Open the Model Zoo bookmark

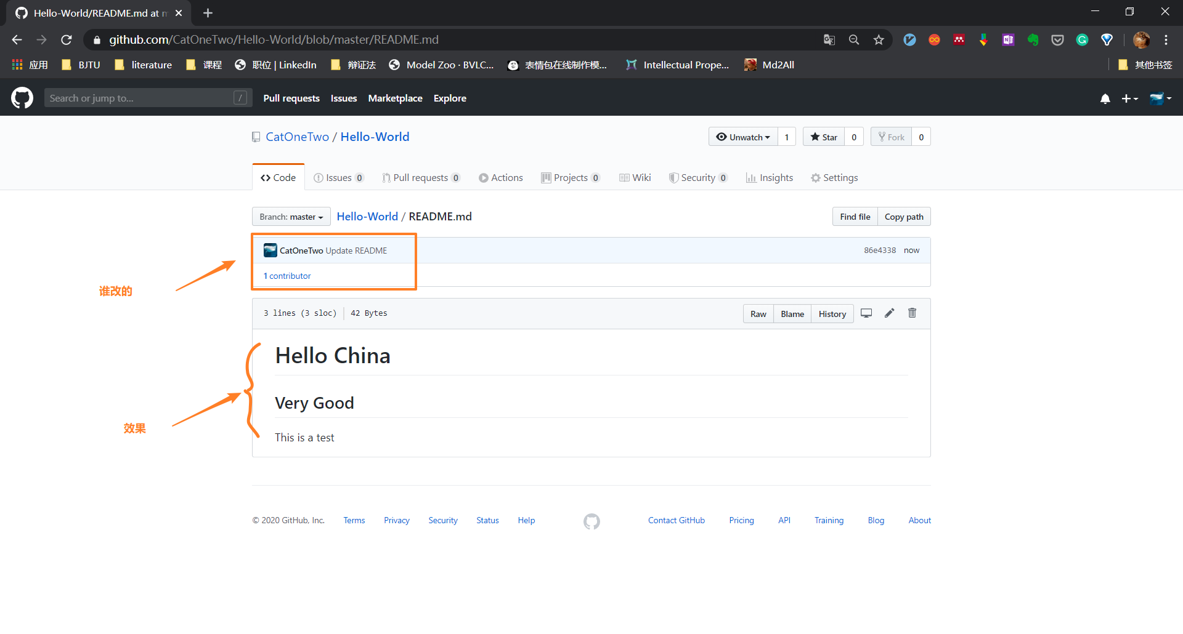(x=441, y=65)
